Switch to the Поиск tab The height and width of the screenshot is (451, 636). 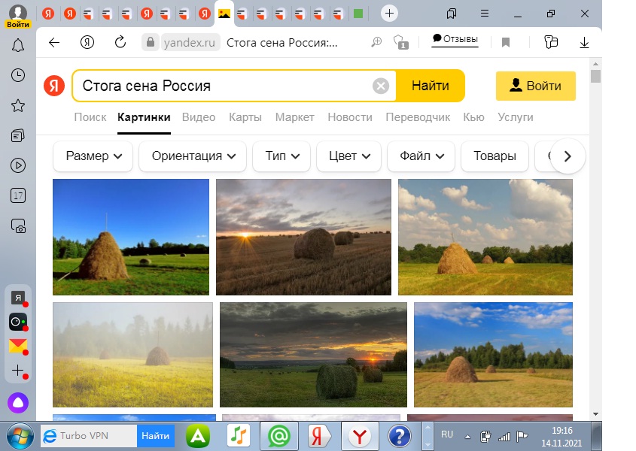click(90, 117)
